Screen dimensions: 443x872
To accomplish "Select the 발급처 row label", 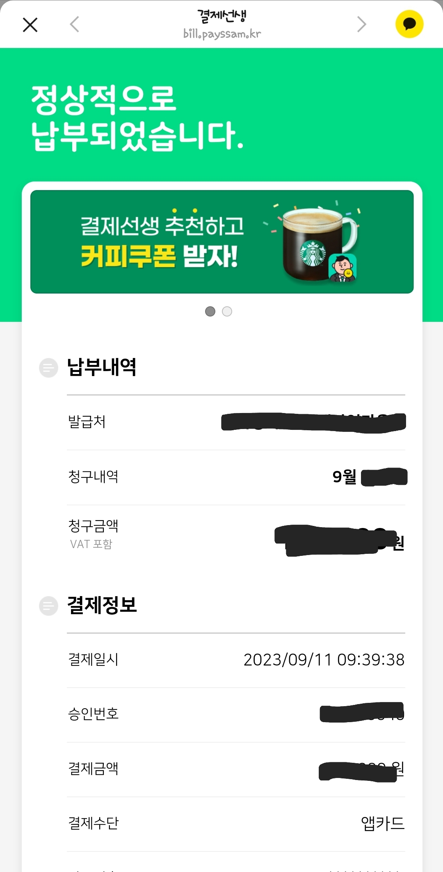I will pyautogui.click(x=87, y=422).
